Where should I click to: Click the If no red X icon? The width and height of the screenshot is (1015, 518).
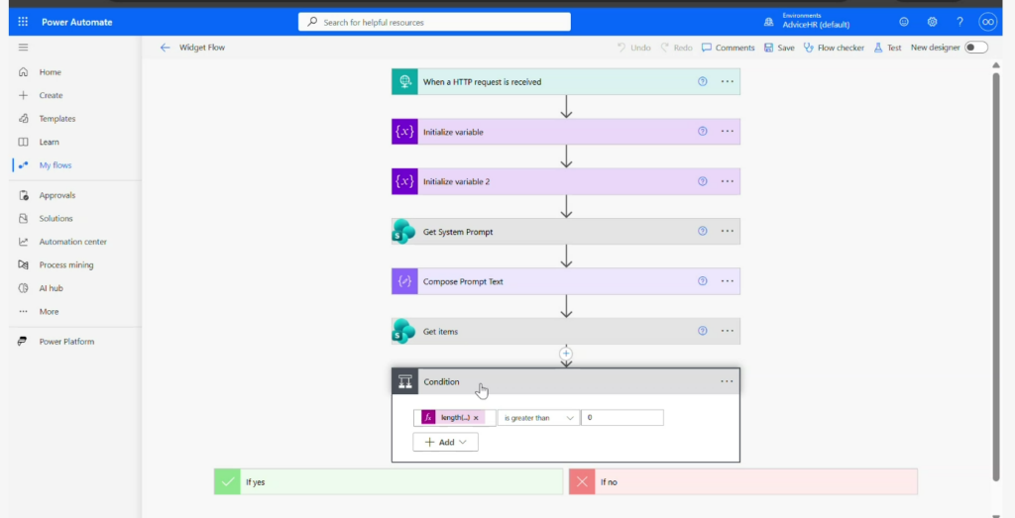(x=582, y=481)
